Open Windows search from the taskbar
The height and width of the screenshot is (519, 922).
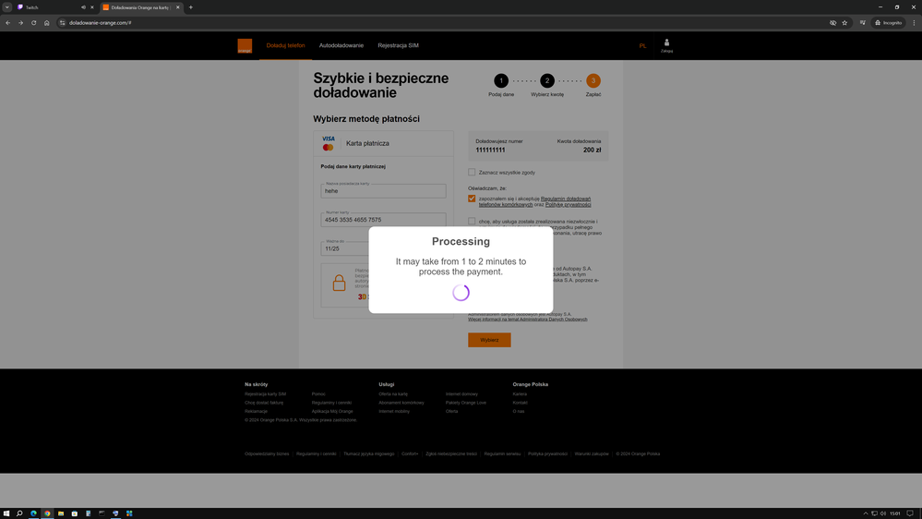tap(19, 513)
